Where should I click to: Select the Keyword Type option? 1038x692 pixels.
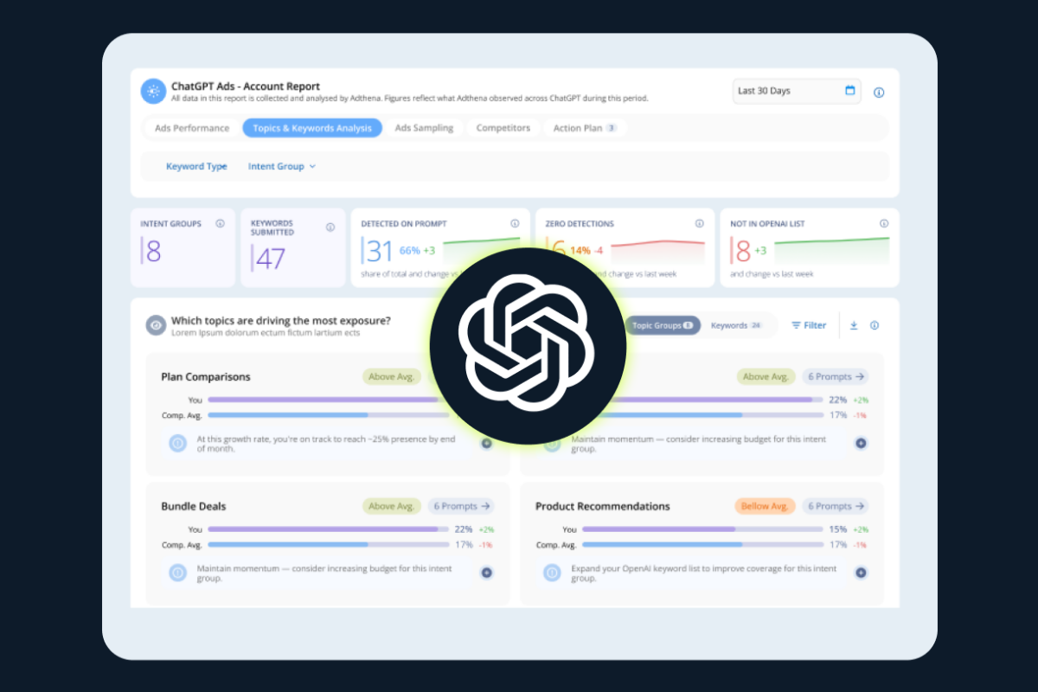(196, 166)
